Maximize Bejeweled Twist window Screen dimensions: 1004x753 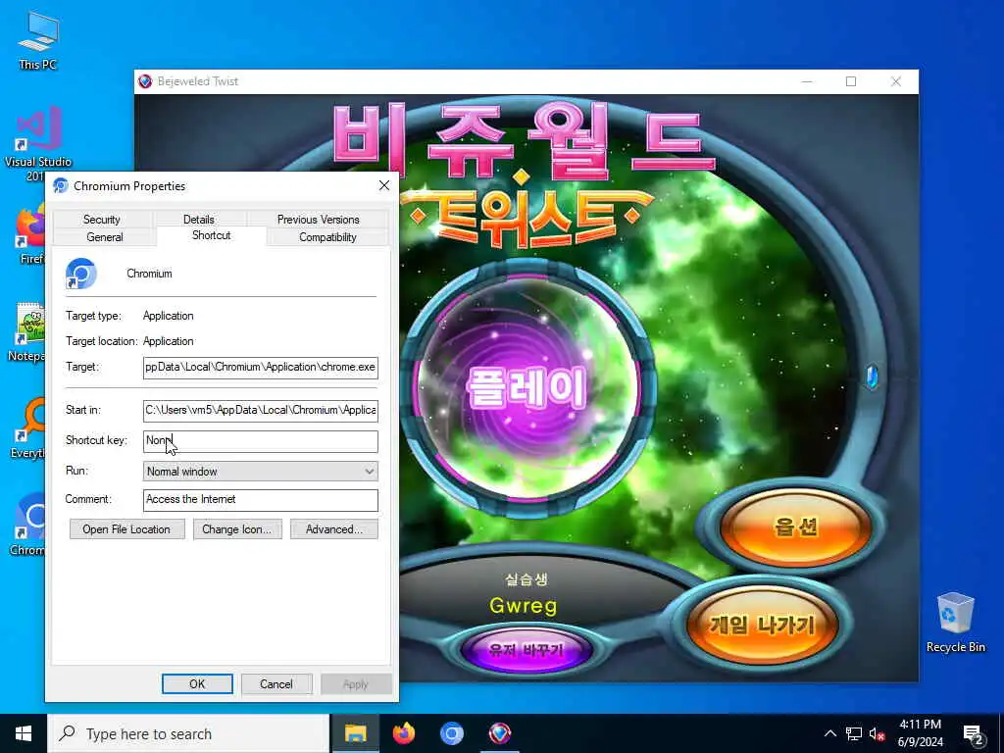point(851,81)
